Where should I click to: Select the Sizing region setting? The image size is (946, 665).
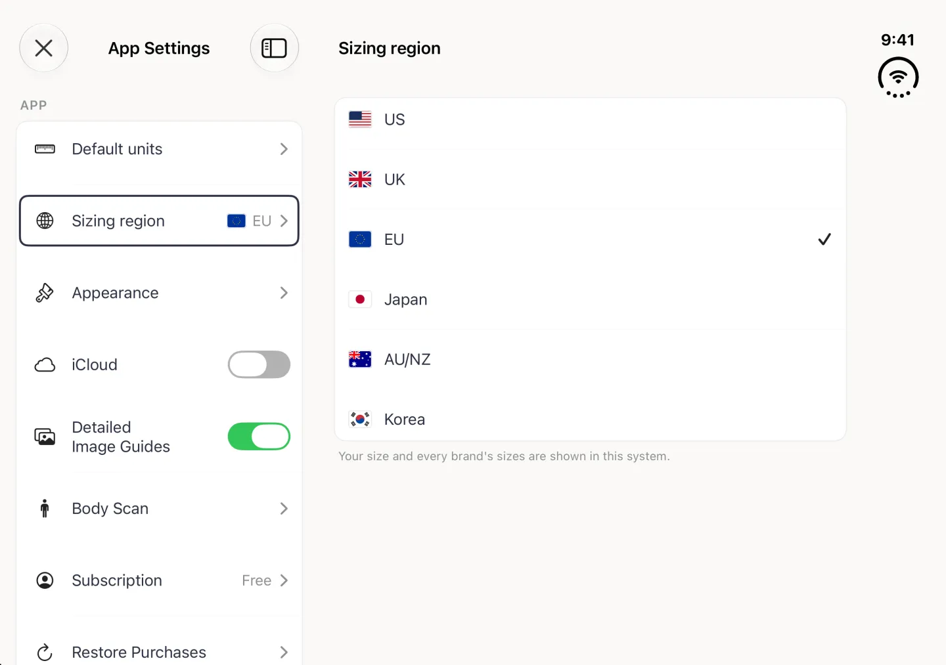(159, 221)
